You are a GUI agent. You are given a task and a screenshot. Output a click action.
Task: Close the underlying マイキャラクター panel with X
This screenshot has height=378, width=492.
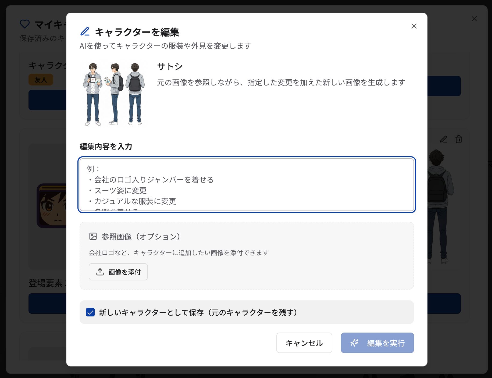coord(474,19)
